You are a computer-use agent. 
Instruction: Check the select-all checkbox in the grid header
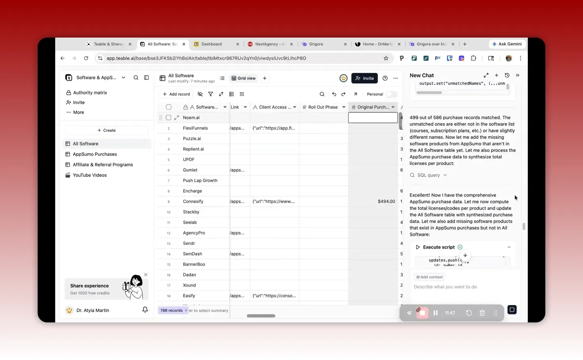coord(169,107)
